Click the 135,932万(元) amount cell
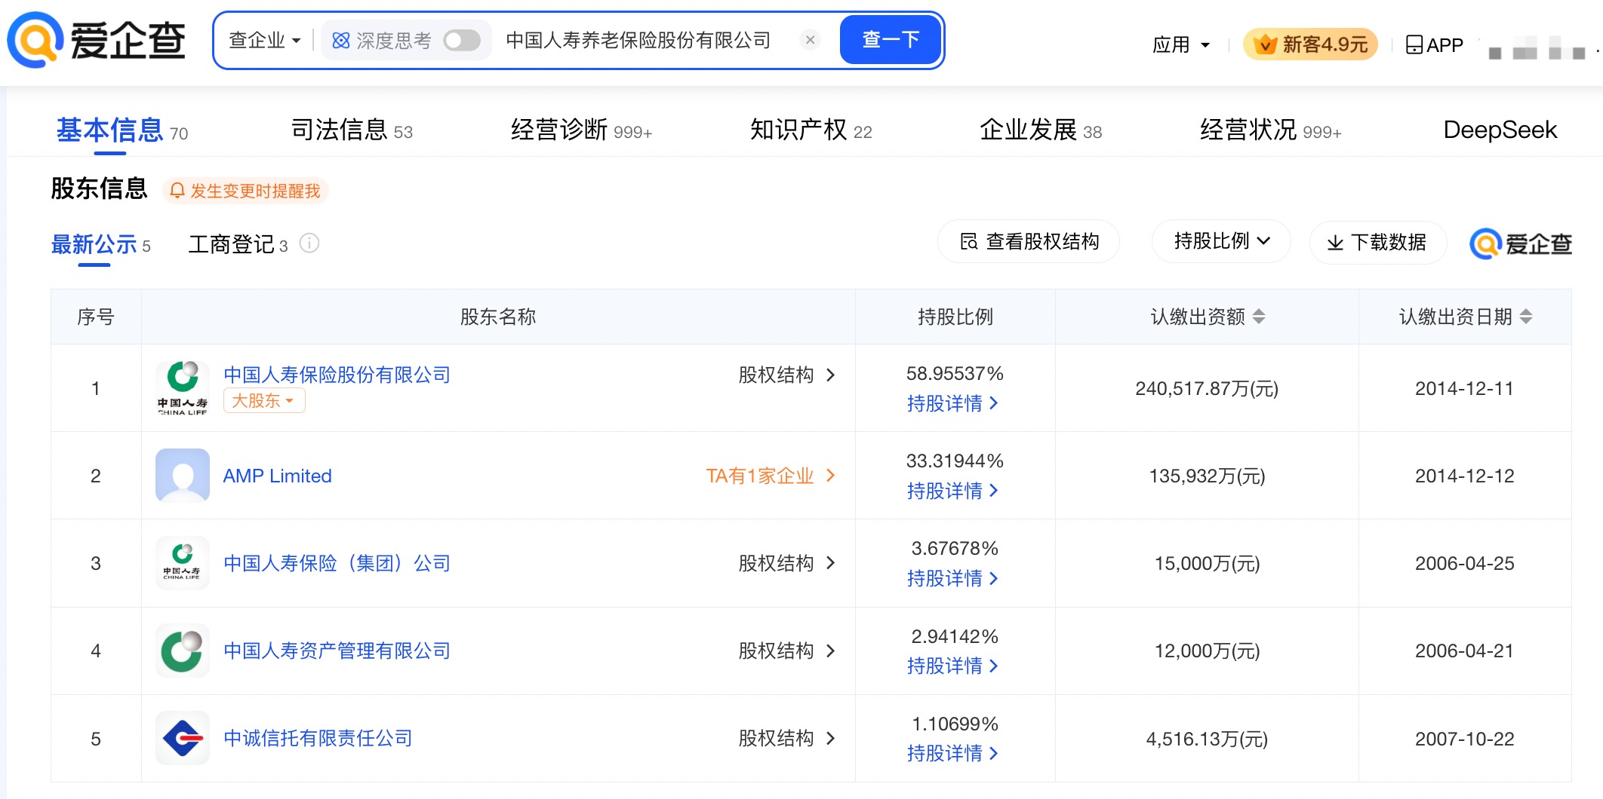Screen dimensions: 1603x799 1207,476
